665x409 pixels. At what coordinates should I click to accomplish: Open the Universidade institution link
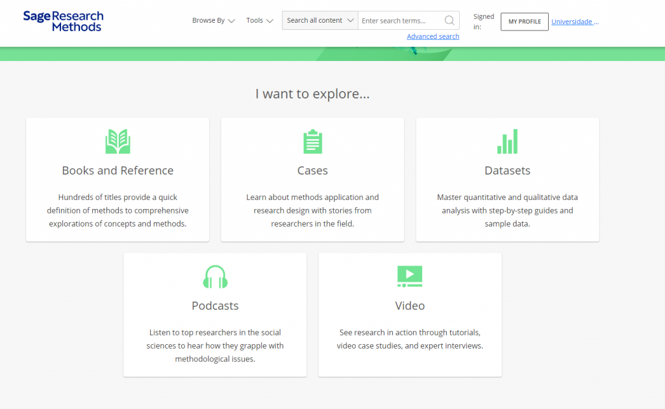click(x=575, y=21)
